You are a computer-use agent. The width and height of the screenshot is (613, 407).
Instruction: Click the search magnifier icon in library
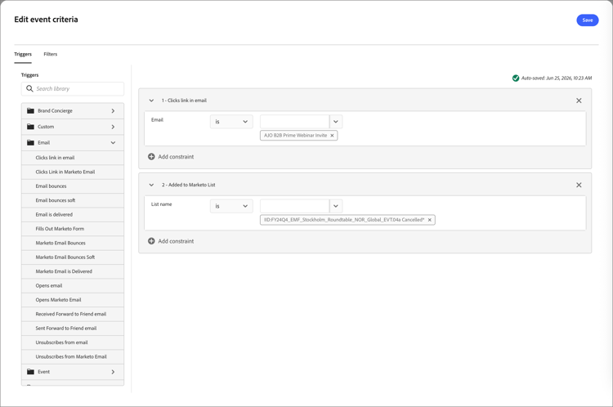[x=29, y=89]
